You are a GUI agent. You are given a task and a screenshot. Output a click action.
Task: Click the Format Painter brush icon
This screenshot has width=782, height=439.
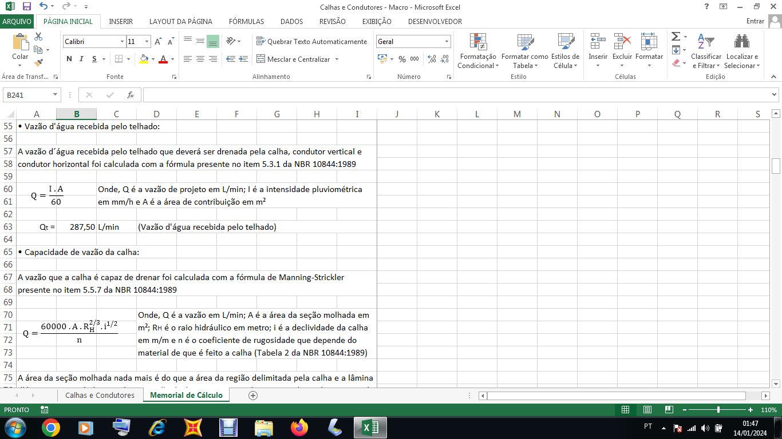coord(38,63)
